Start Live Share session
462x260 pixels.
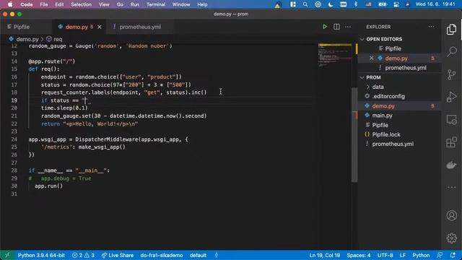117,255
